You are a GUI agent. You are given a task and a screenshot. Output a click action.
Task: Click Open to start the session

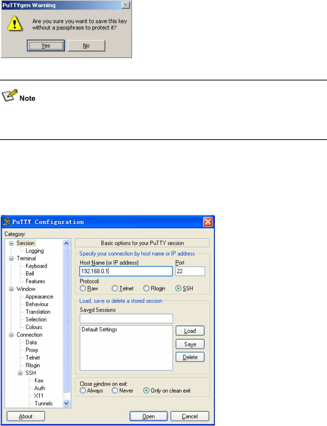[149, 416]
